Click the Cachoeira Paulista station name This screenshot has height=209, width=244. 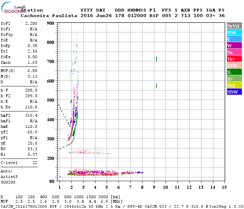(x=49, y=16)
